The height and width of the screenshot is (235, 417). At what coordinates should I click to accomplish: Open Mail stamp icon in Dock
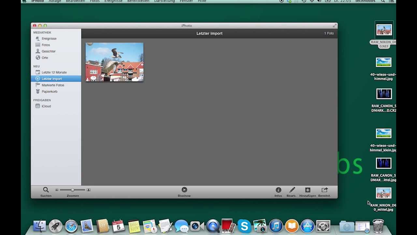[87, 226]
